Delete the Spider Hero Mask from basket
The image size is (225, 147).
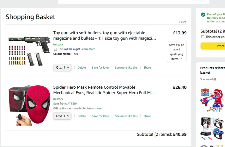(81, 116)
